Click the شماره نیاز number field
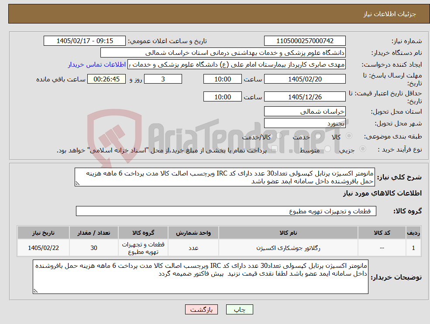Screen dimensions: 430x324 tap(305, 41)
